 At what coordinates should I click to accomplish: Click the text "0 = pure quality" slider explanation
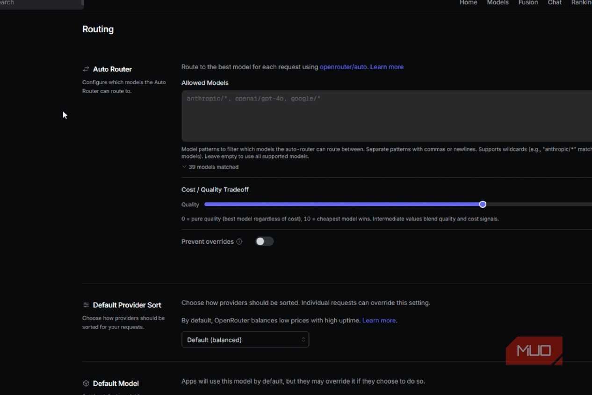(x=340, y=219)
